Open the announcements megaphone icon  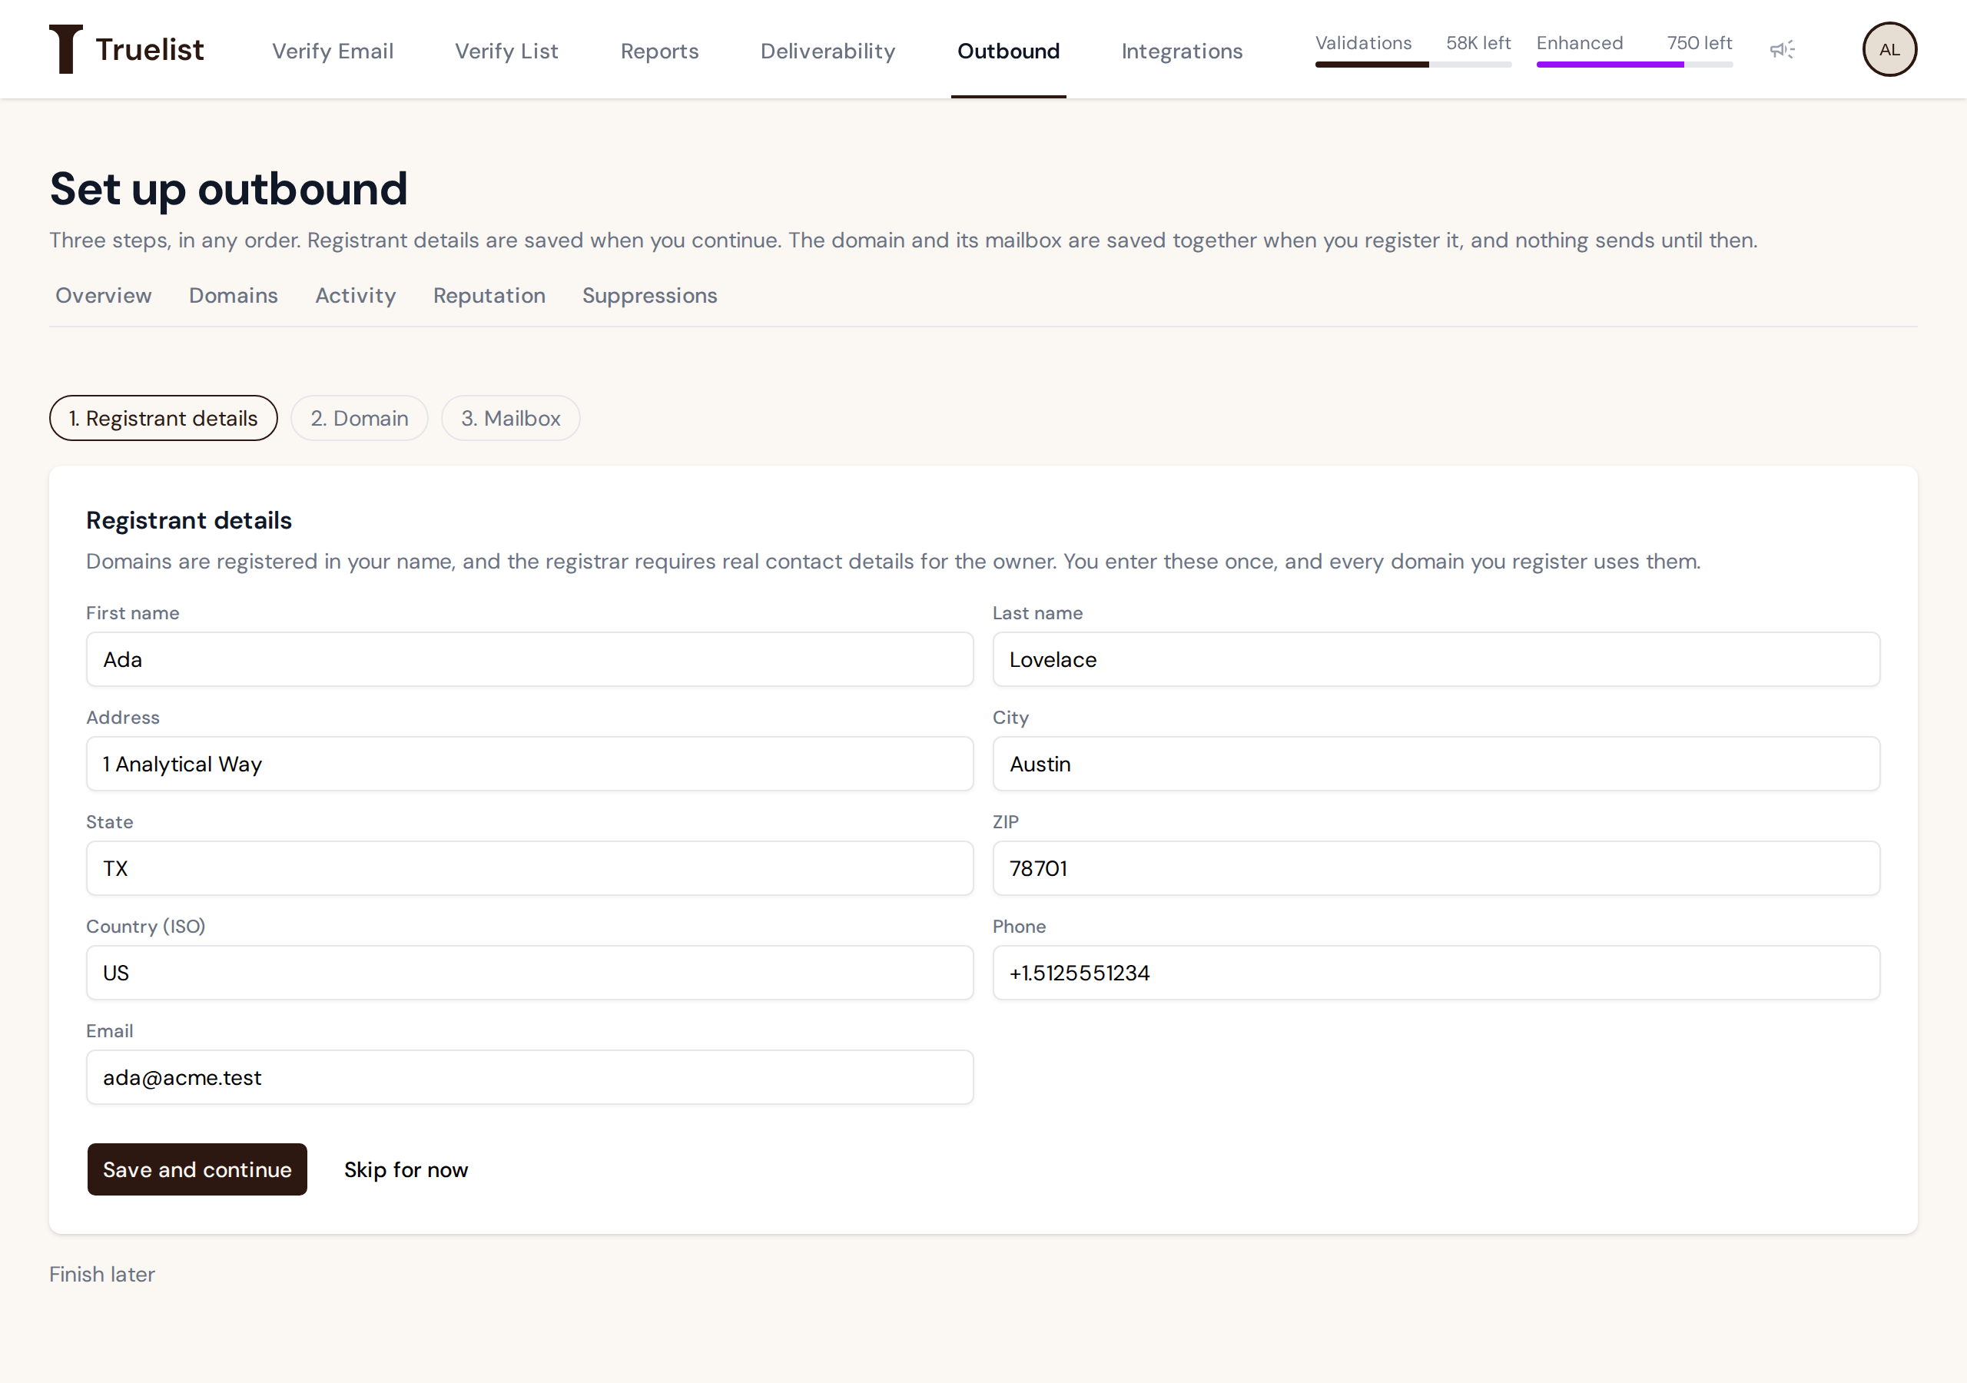click(x=1782, y=50)
